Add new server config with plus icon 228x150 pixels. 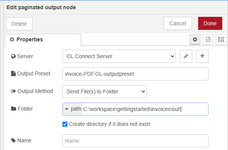tap(202, 56)
